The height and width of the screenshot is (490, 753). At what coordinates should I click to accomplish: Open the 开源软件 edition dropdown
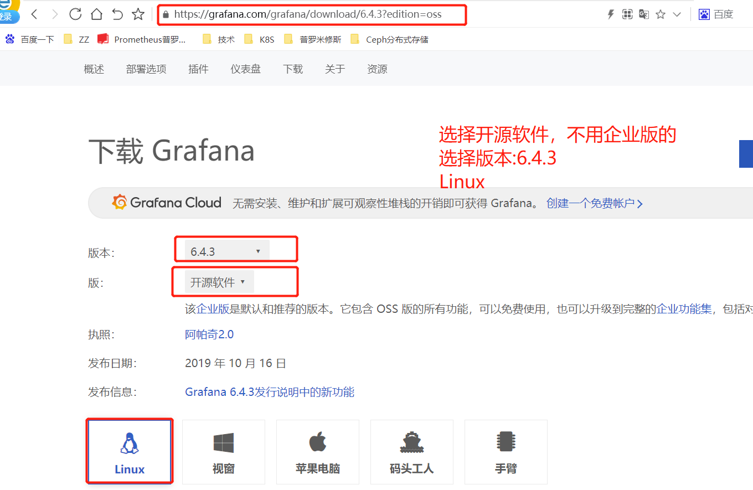[x=219, y=282]
